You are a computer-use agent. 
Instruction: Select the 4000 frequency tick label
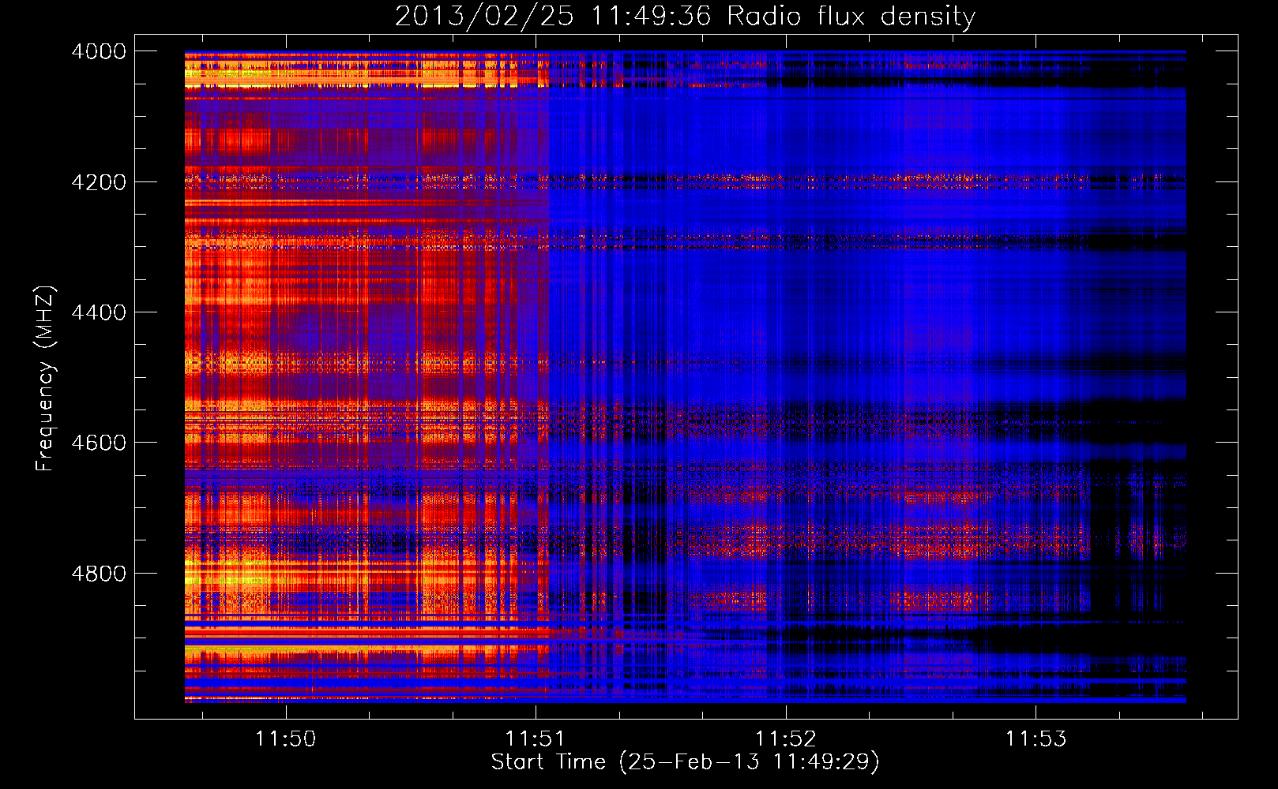point(99,51)
